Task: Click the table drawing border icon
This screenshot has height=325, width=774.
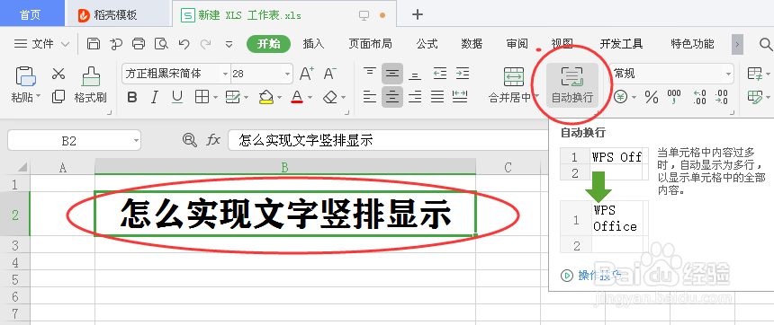Action: point(232,97)
